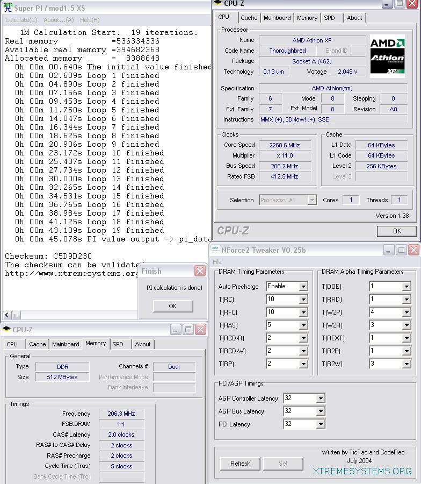The height and width of the screenshot is (484, 421).
Task: Expand the T(W2R) dropdown
Action: (x=407, y=325)
